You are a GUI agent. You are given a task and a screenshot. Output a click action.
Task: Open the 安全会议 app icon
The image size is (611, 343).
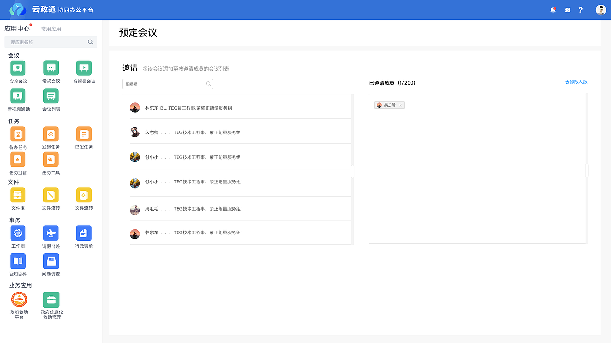pyautogui.click(x=18, y=68)
